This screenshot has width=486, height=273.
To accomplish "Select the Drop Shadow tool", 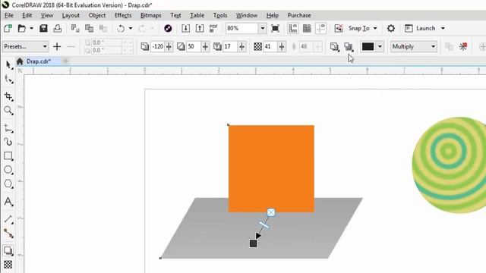I will click(8, 250).
